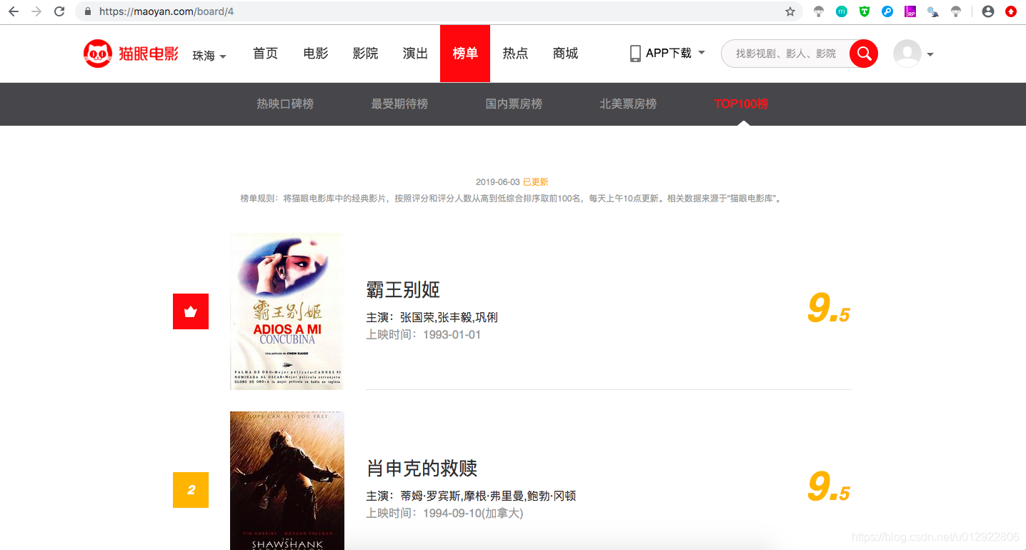The height and width of the screenshot is (550, 1026).
Task: Reload the page with refresh icon
Action: pos(59,11)
